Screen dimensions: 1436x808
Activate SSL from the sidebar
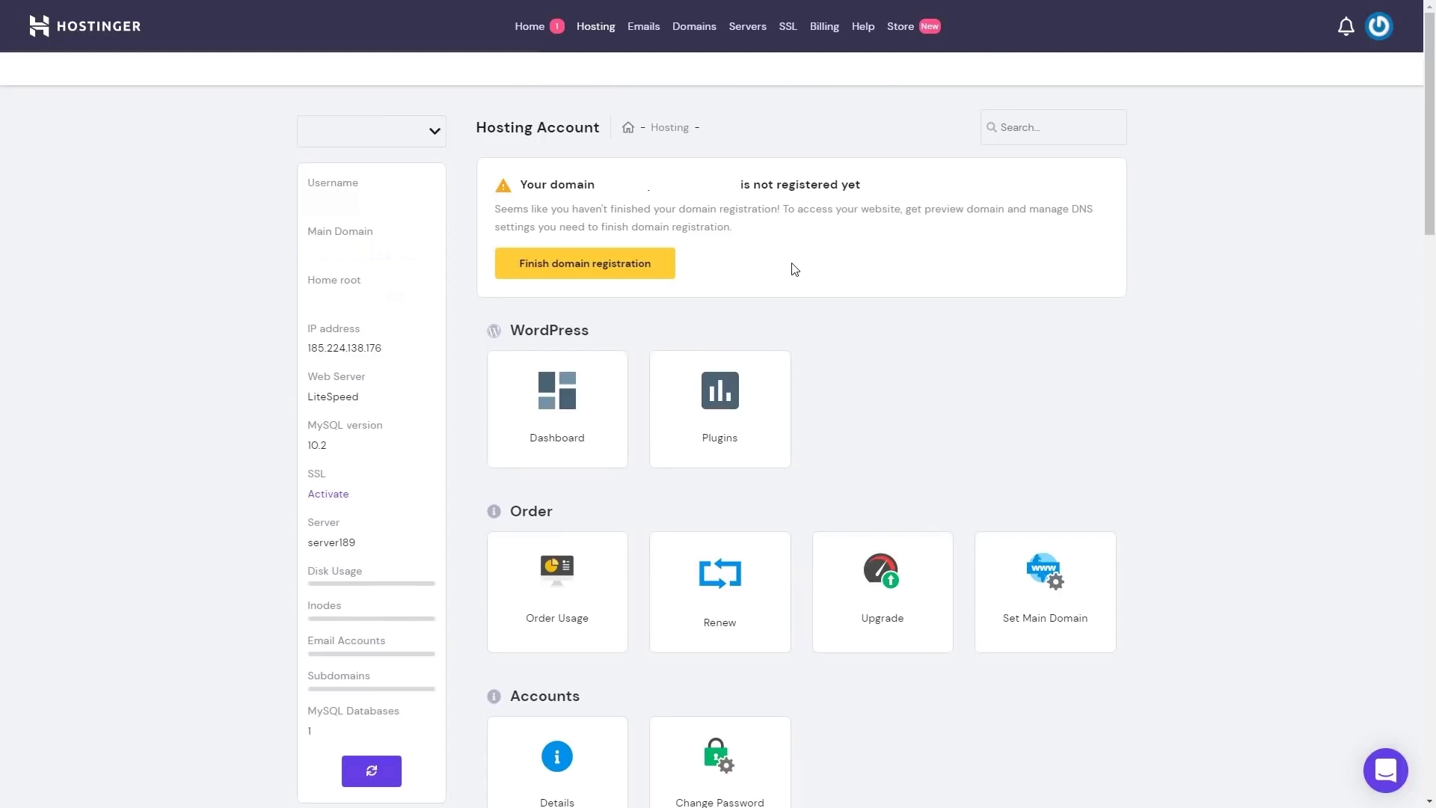coord(328,494)
